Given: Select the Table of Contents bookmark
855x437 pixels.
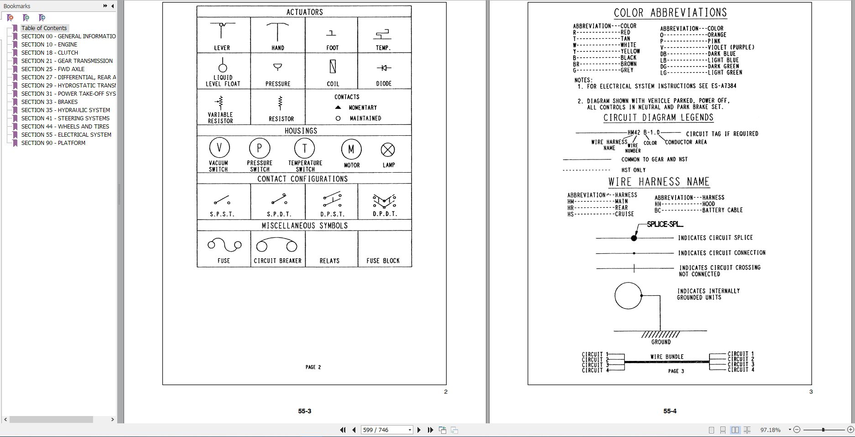Looking at the screenshot, I should click(44, 28).
